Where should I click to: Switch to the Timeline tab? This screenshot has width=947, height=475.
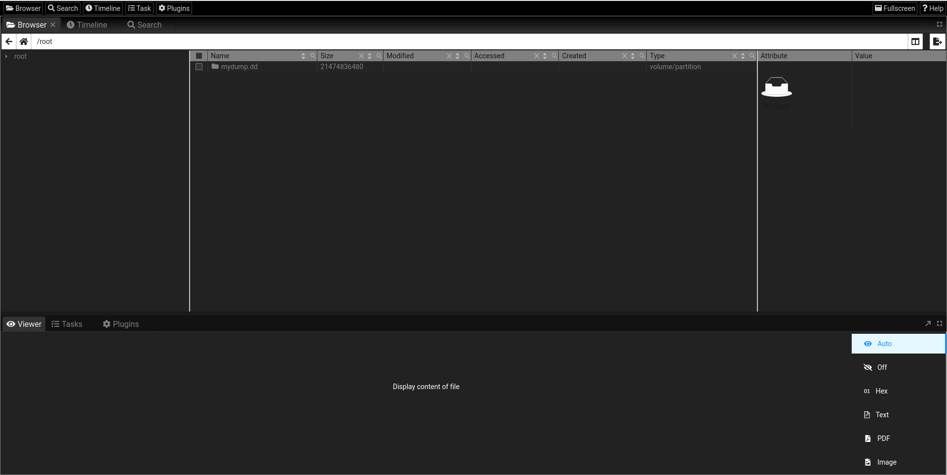(x=87, y=25)
